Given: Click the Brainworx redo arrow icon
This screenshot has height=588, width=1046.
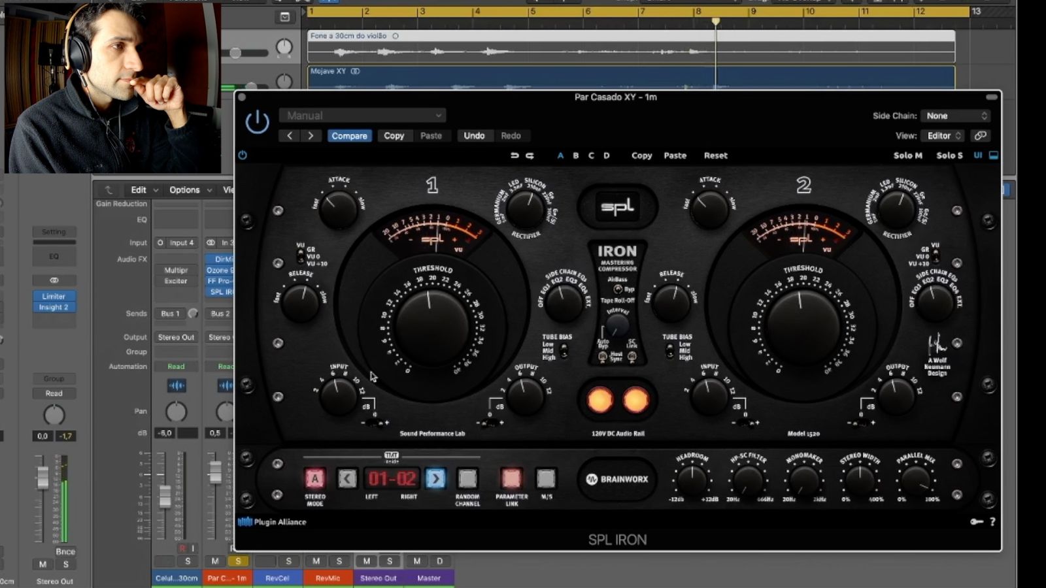Looking at the screenshot, I should coord(530,155).
